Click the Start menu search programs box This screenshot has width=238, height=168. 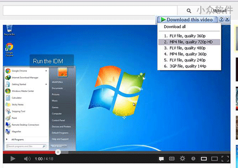[26, 146]
